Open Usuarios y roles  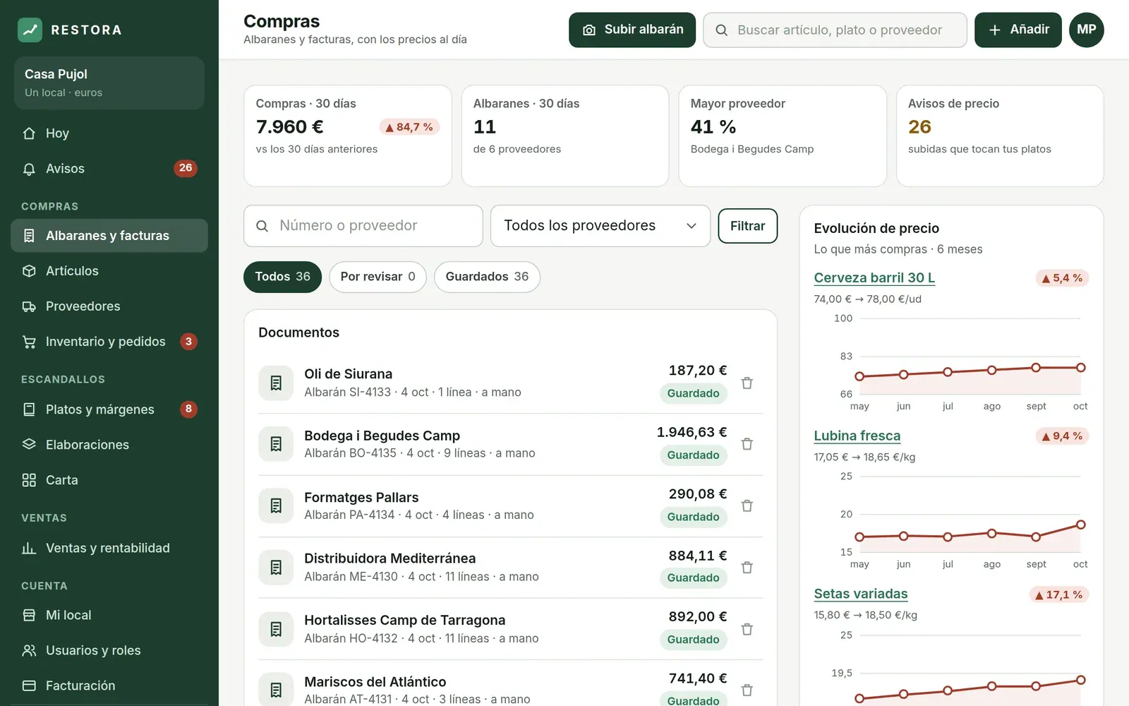pyautogui.click(x=109, y=650)
